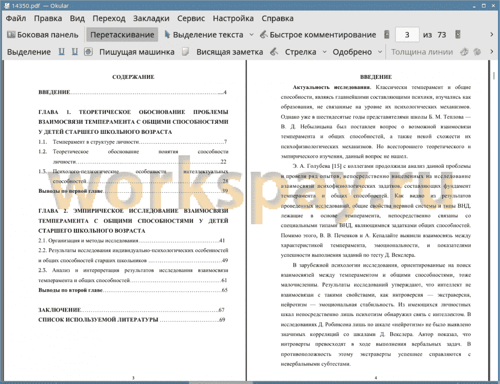
Task: Select Одобрено stamp tool
Action: [352, 52]
